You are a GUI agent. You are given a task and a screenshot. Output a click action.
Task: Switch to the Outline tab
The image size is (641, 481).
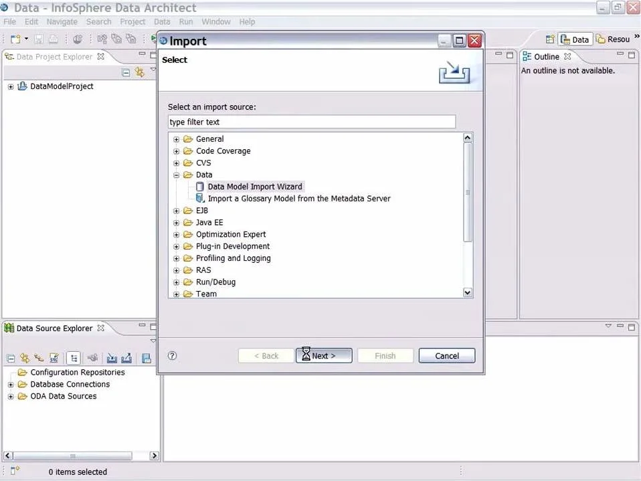pyautogui.click(x=547, y=57)
